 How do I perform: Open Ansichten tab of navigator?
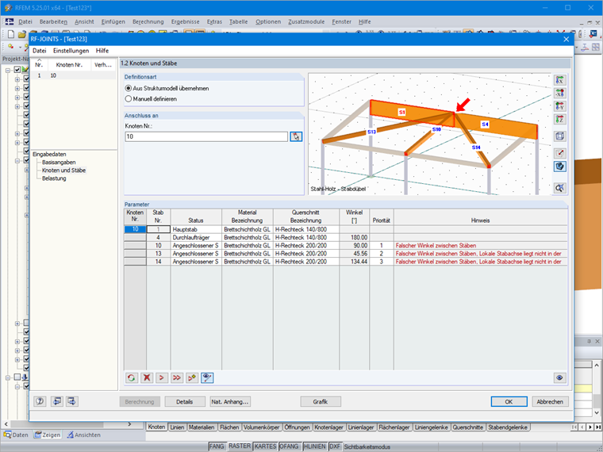[84, 435]
